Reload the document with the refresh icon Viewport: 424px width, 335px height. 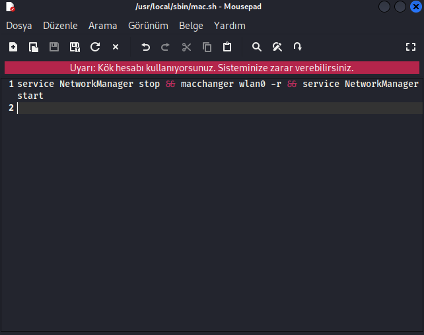tap(95, 47)
